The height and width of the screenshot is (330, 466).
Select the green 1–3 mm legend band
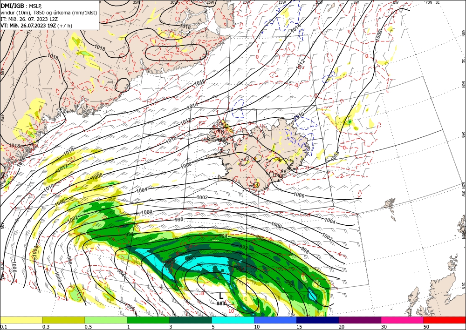(148, 320)
